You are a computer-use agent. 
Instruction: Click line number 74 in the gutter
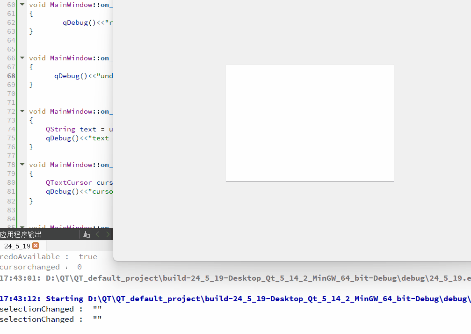(x=11, y=129)
